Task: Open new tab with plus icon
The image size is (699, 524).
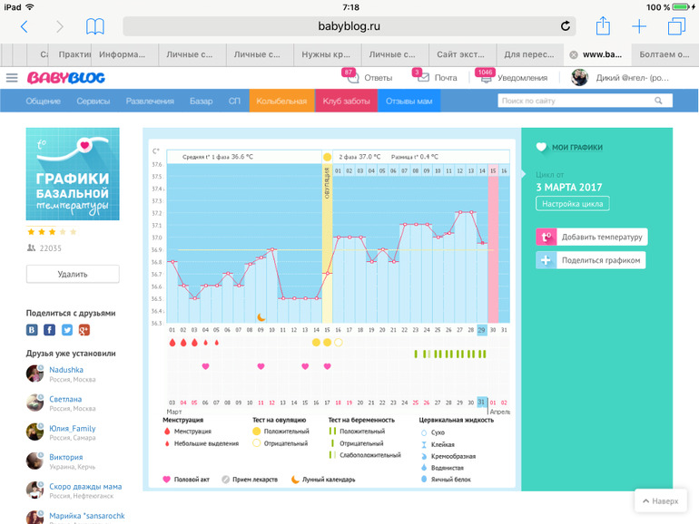Action: click(639, 26)
